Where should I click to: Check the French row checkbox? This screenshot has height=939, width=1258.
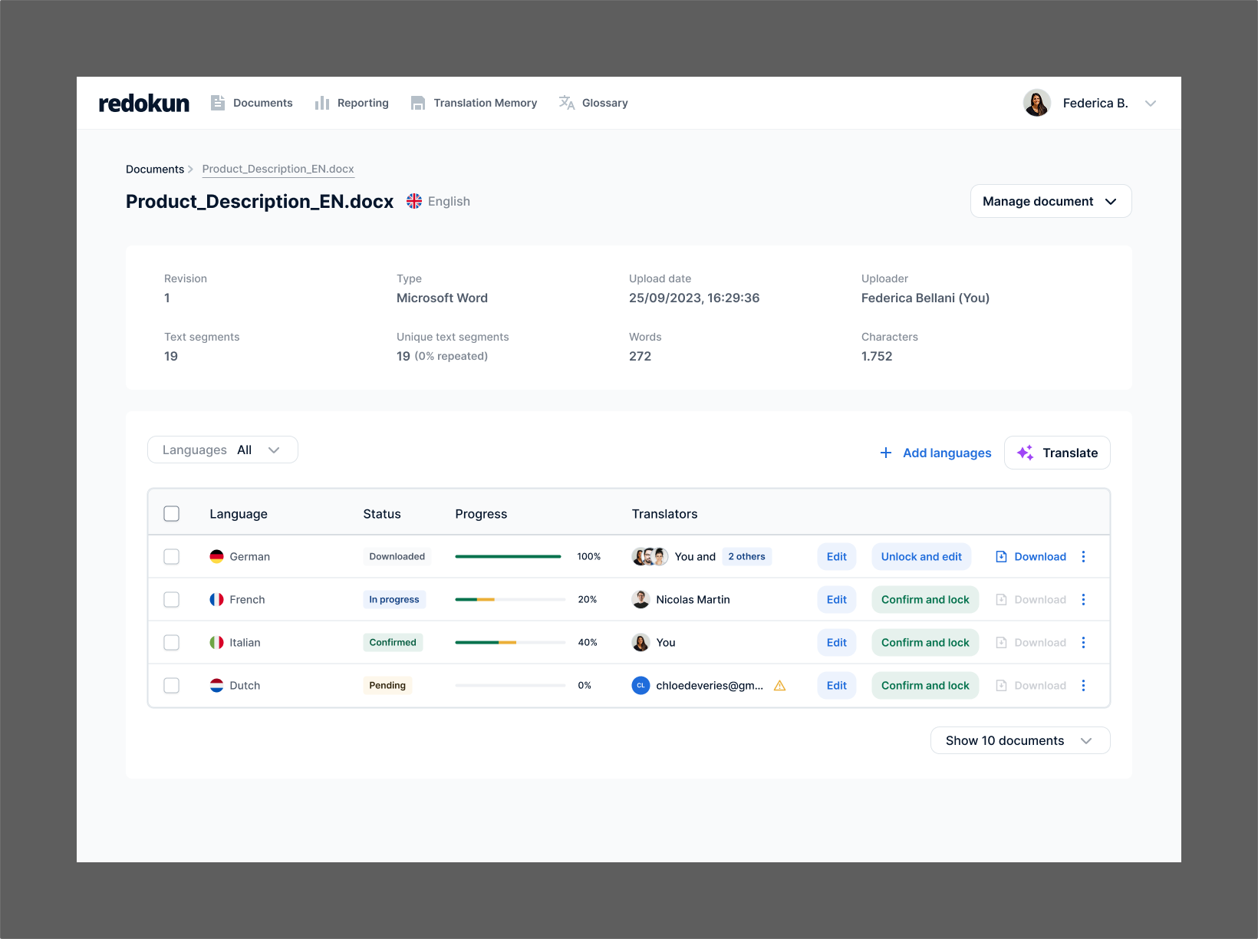click(x=172, y=599)
